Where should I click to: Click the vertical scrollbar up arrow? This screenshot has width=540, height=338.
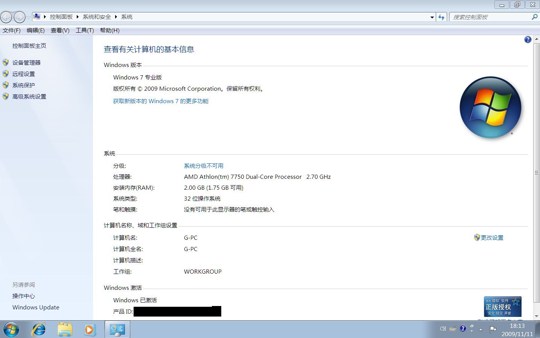537,39
